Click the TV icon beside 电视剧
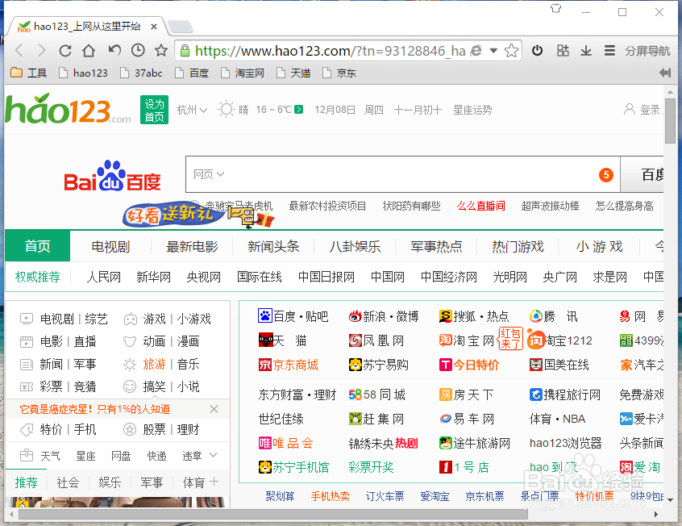This screenshot has width=682, height=526. [27, 318]
